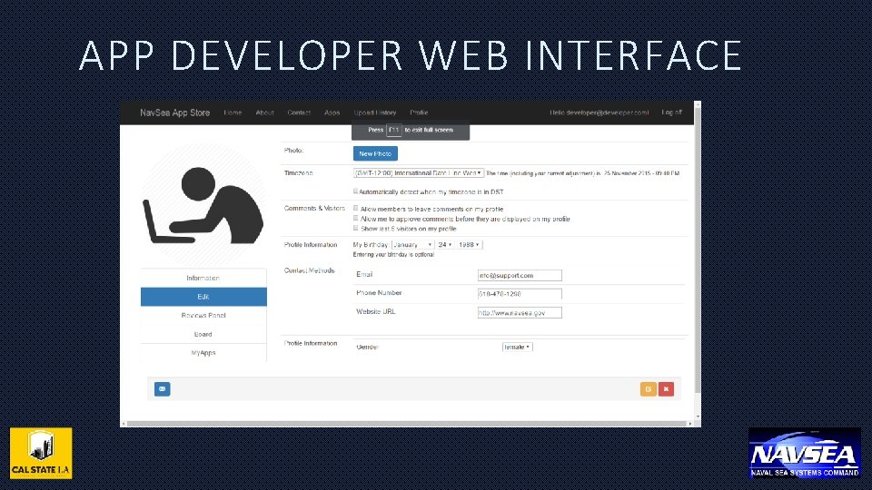Open Profile in the navigation bar
Viewport: 872px width, 490px height.
(419, 113)
